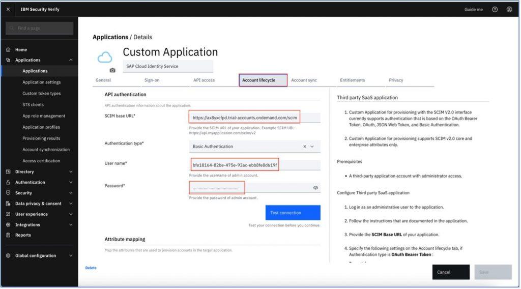The height and width of the screenshot is (289, 521).
Task: Open Applications submenu item in sidebar
Action: 35,71
